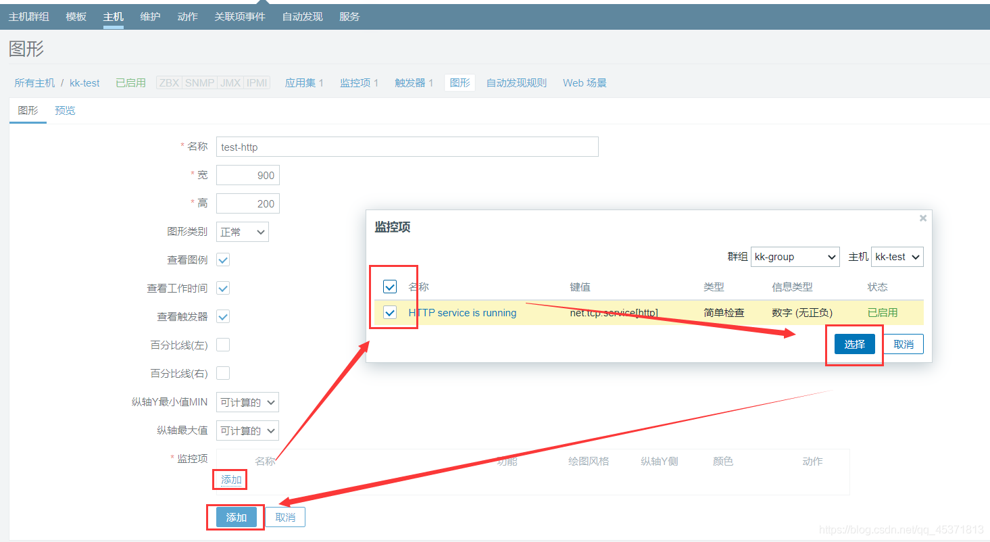The width and height of the screenshot is (990, 542).
Task: Open the 自动发现规则 host tab
Action: coord(516,82)
